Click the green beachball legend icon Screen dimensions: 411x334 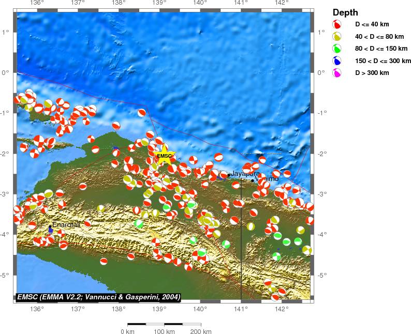(x=337, y=49)
